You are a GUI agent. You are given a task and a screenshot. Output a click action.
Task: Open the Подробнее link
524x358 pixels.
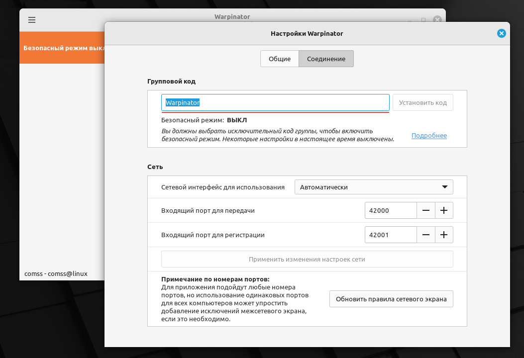tap(429, 135)
